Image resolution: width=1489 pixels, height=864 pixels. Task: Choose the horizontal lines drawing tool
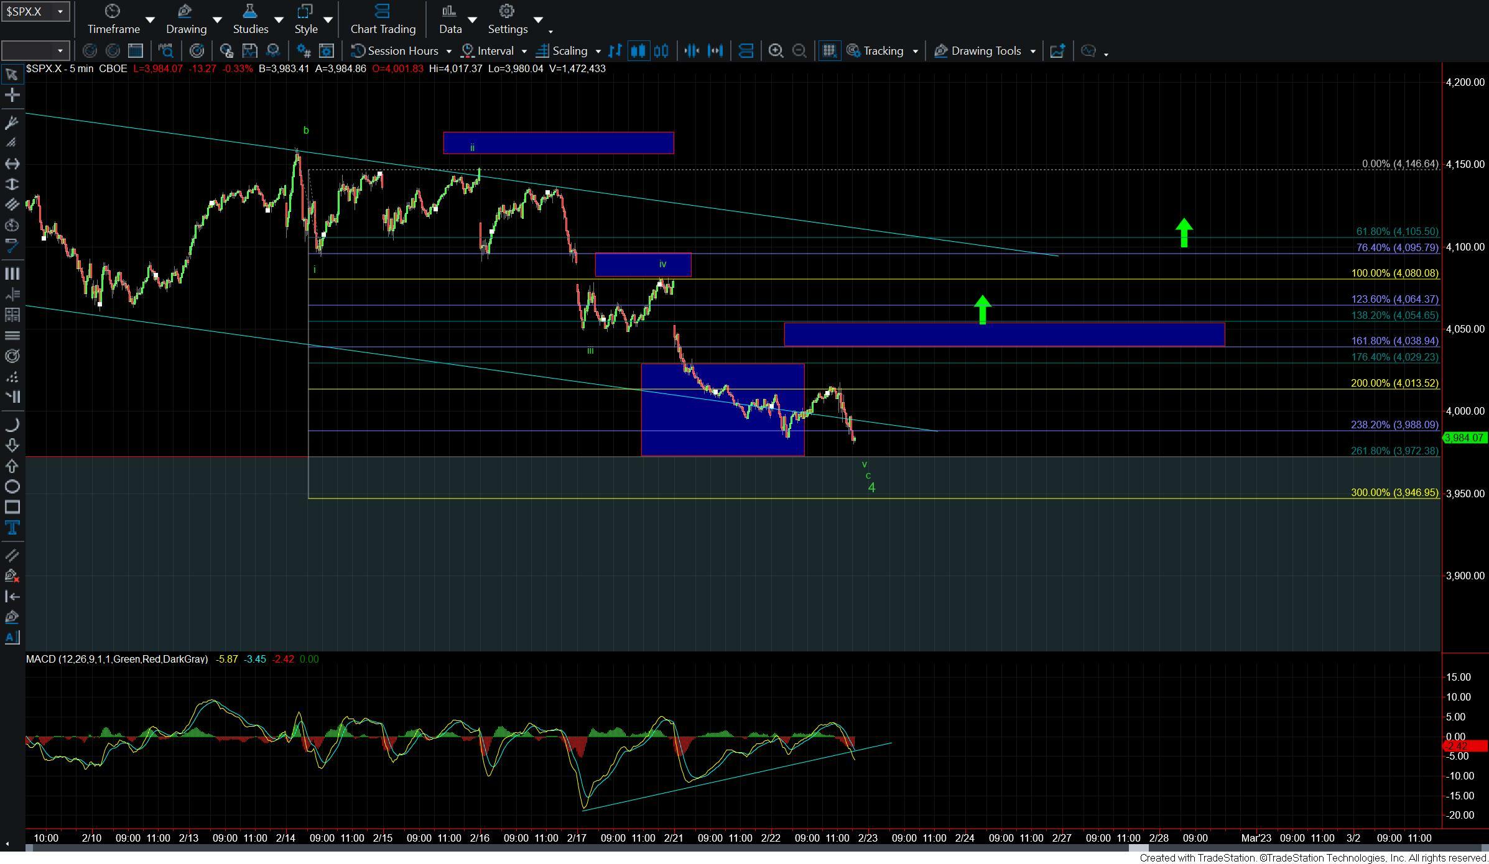point(12,336)
